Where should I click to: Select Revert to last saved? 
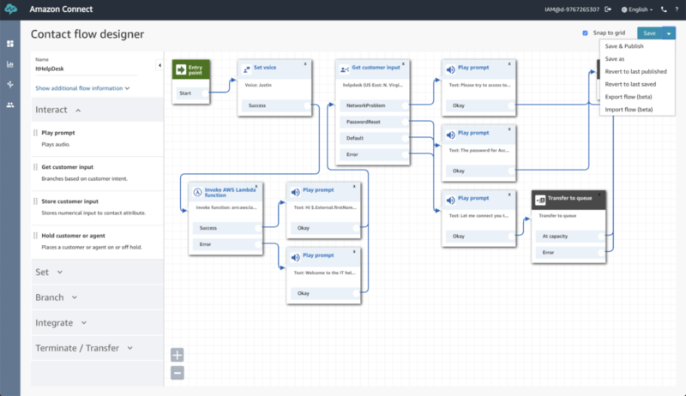[630, 84]
